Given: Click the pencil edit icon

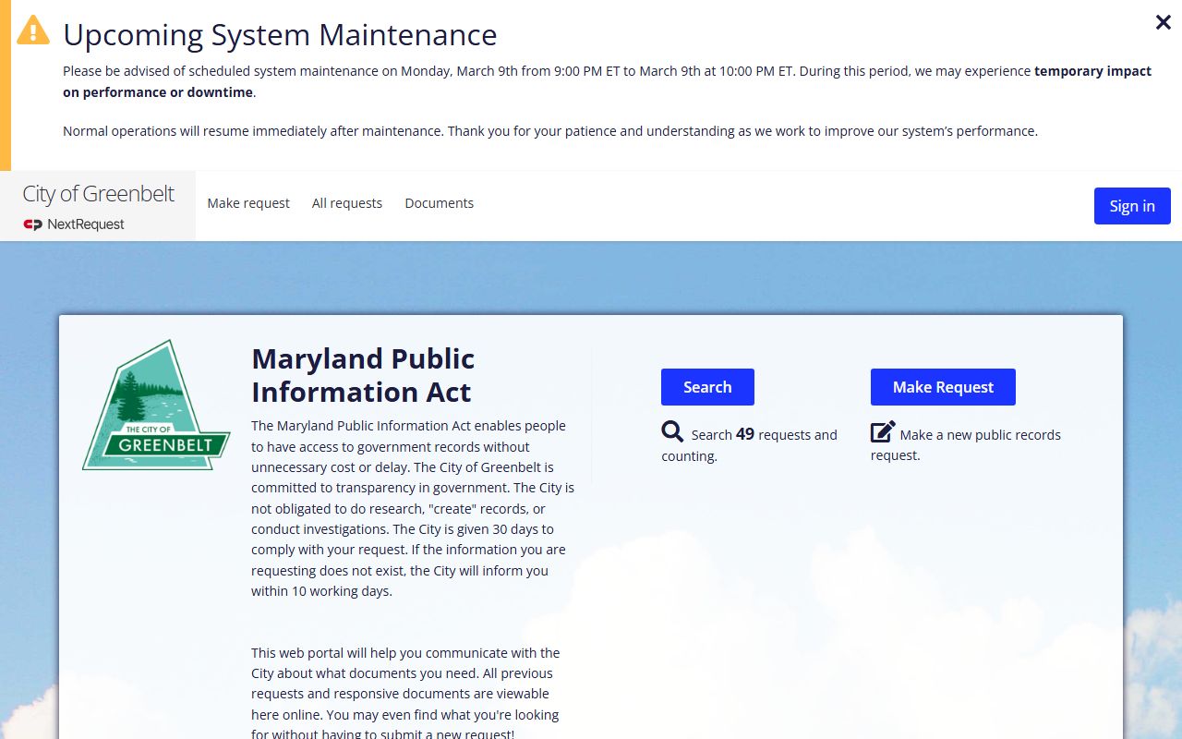Looking at the screenshot, I should pos(883,432).
